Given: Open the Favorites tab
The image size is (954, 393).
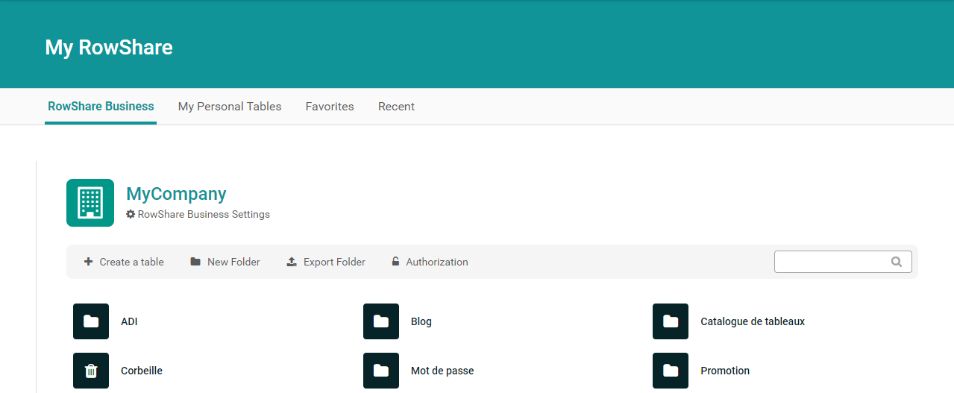Looking at the screenshot, I should [330, 107].
